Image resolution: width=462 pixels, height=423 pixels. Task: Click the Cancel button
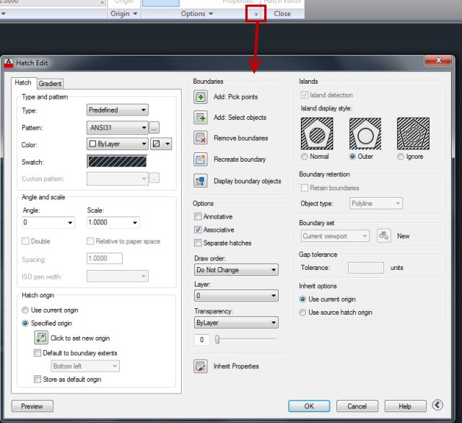tap(357, 406)
